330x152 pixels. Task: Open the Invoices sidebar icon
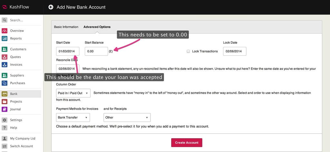click(x=5, y=65)
